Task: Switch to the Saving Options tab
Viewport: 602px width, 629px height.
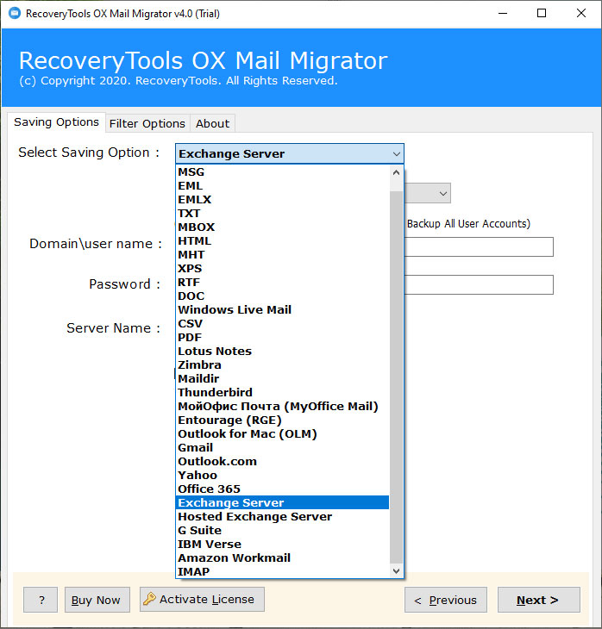Action: 56,122
